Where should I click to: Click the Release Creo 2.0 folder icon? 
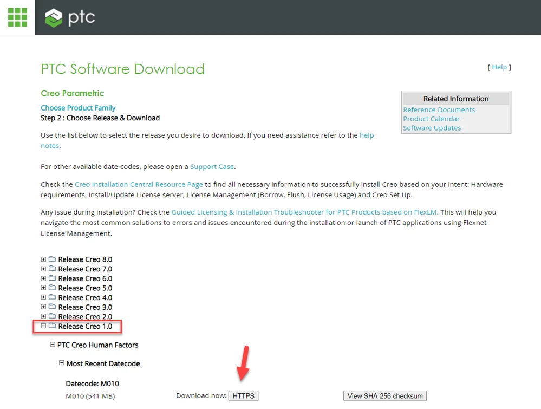tap(52, 316)
